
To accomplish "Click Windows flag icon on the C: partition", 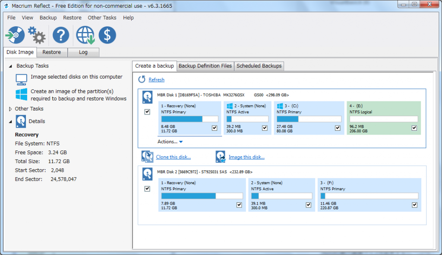I will click(280, 106).
